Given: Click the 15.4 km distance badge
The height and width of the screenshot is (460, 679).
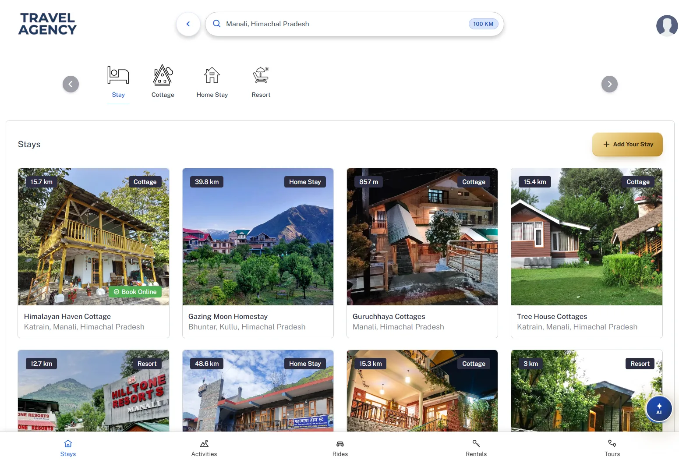Looking at the screenshot, I should tap(535, 182).
